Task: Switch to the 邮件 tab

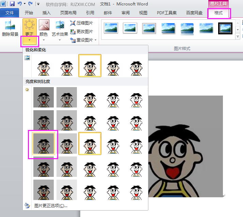Action: pos(108,13)
